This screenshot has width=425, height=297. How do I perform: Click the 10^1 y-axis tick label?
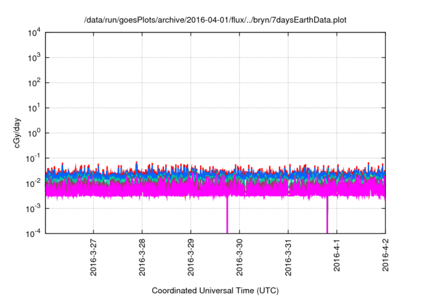pos(34,108)
